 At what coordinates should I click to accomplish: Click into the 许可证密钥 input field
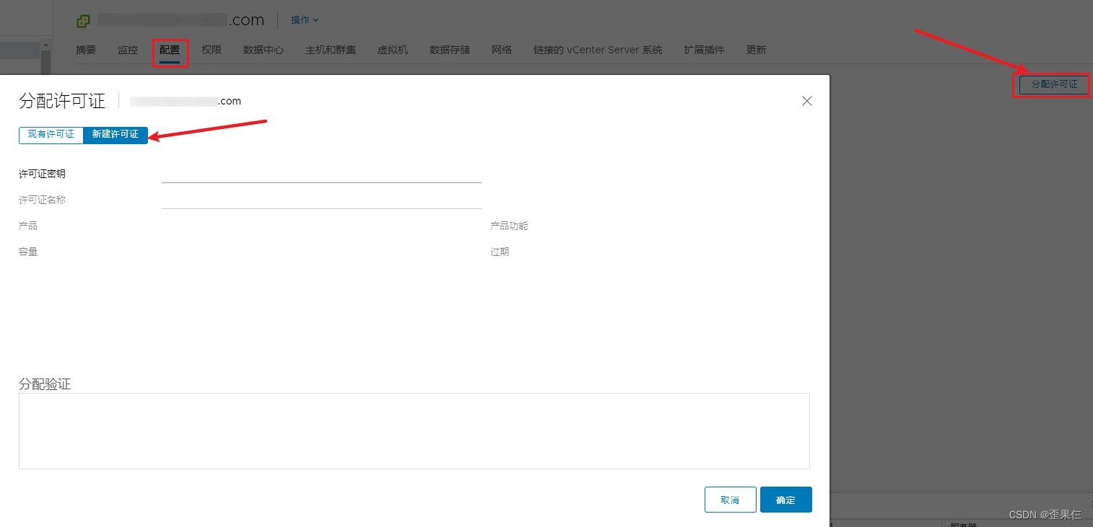coord(321,174)
